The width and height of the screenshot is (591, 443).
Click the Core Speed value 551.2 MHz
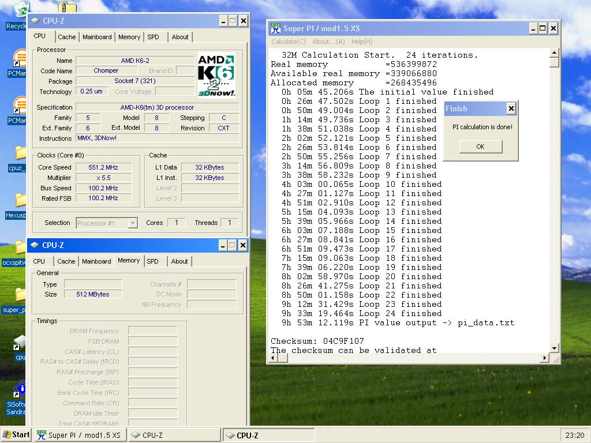(x=104, y=167)
